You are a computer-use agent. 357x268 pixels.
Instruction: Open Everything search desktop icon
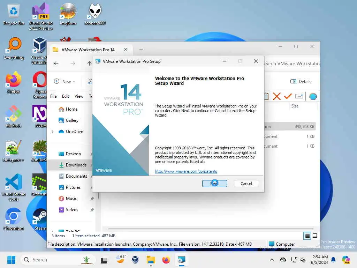[14, 48]
